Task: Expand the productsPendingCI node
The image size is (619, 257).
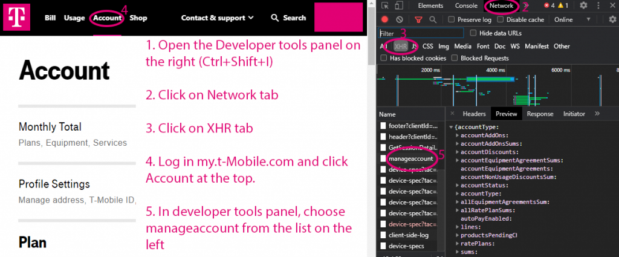Action: [x=457, y=235]
